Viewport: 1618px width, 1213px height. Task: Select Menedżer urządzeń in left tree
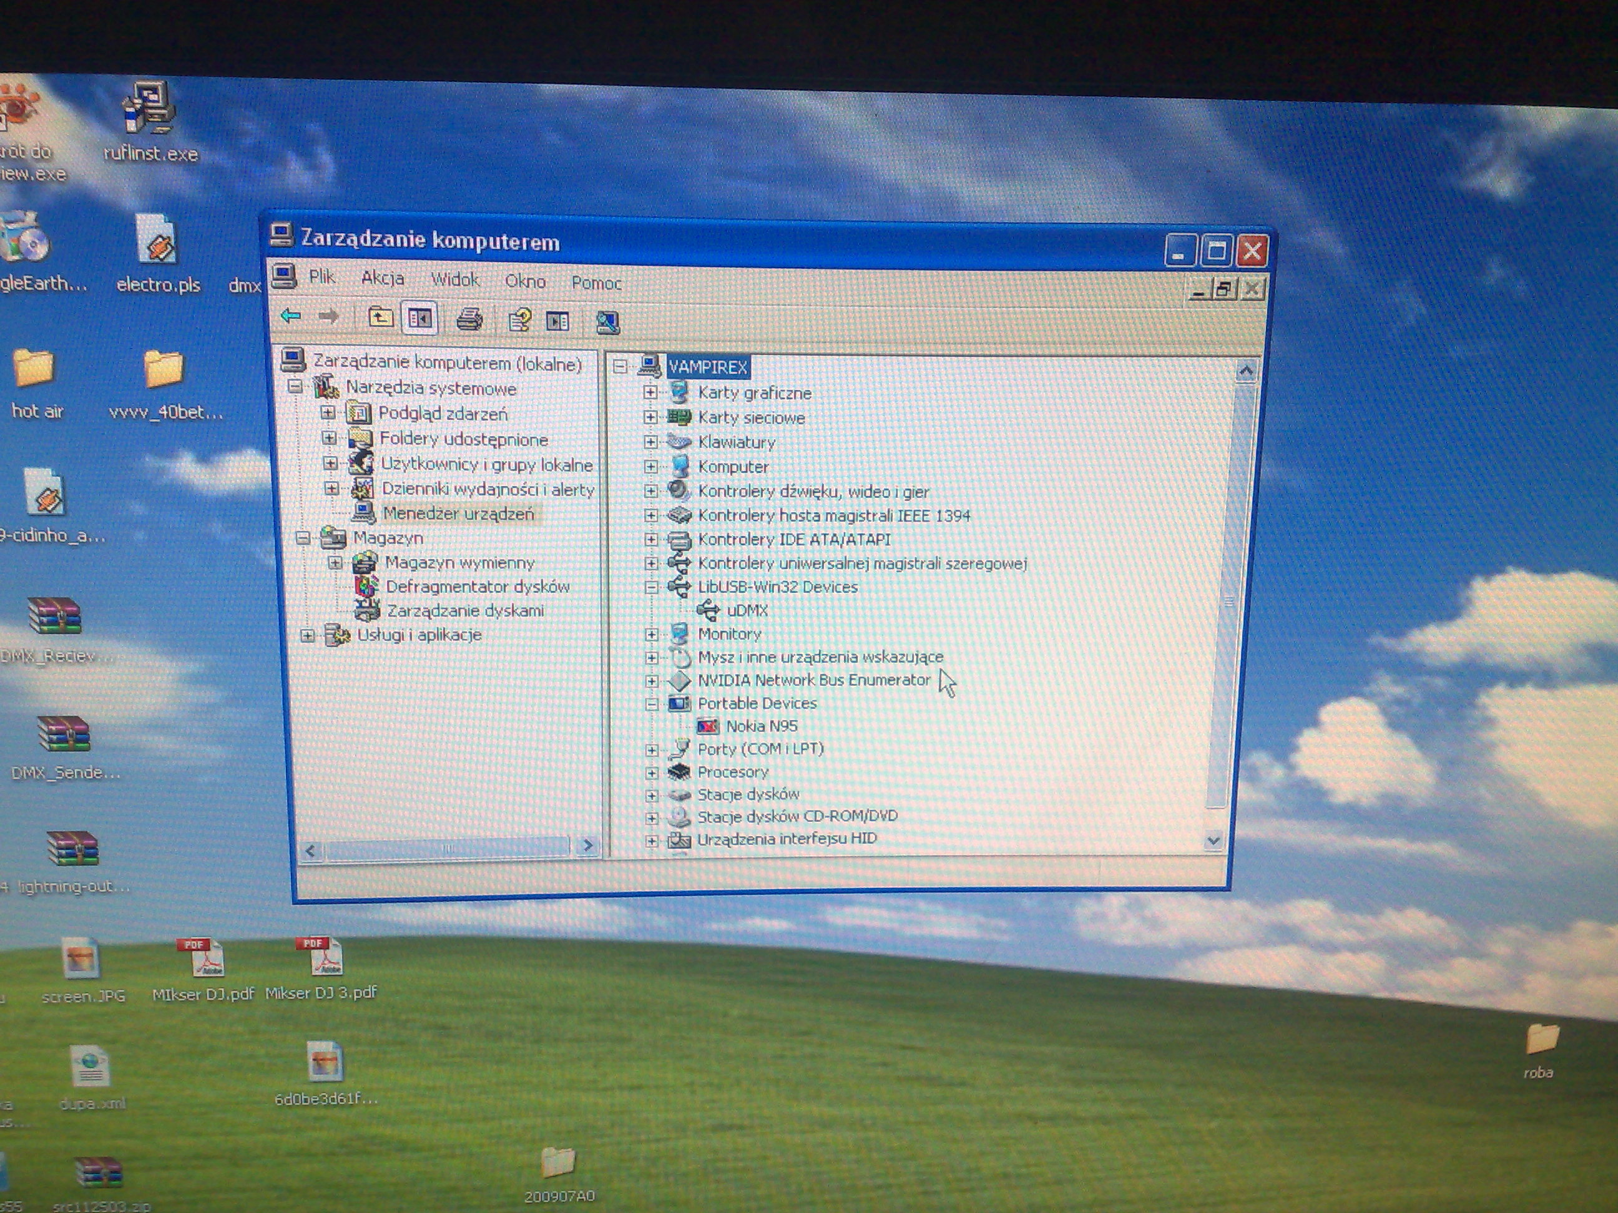coord(458,514)
